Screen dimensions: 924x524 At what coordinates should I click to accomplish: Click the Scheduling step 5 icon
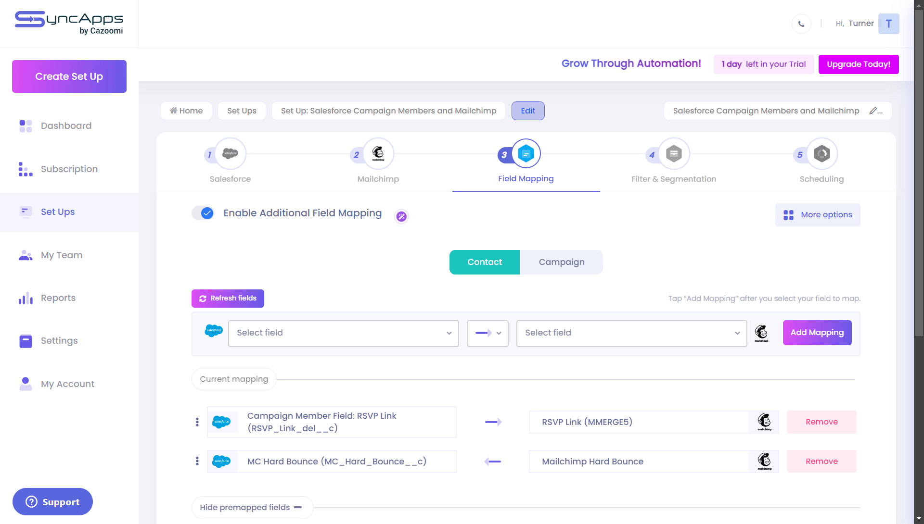point(822,154)
